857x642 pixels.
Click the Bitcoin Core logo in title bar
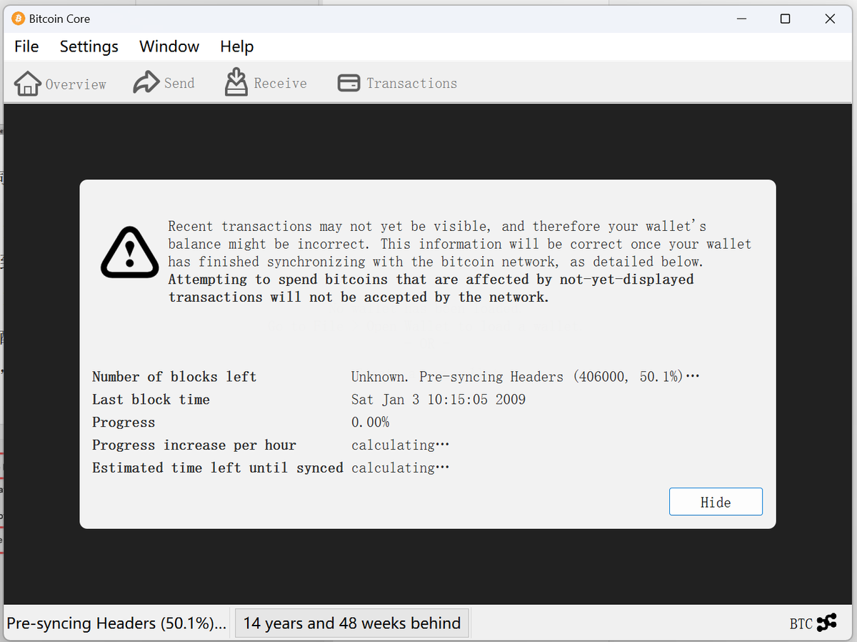tap(18, 19)
